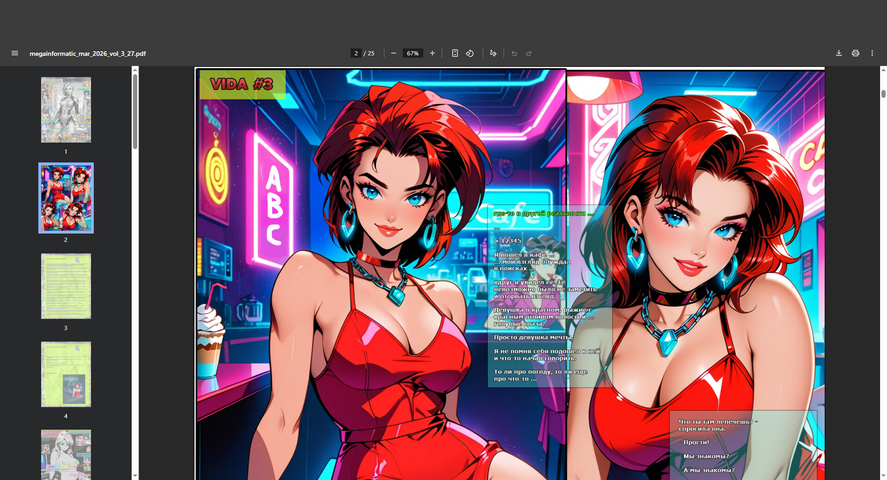Select page 3 thumbnail

tap(66, 286)
